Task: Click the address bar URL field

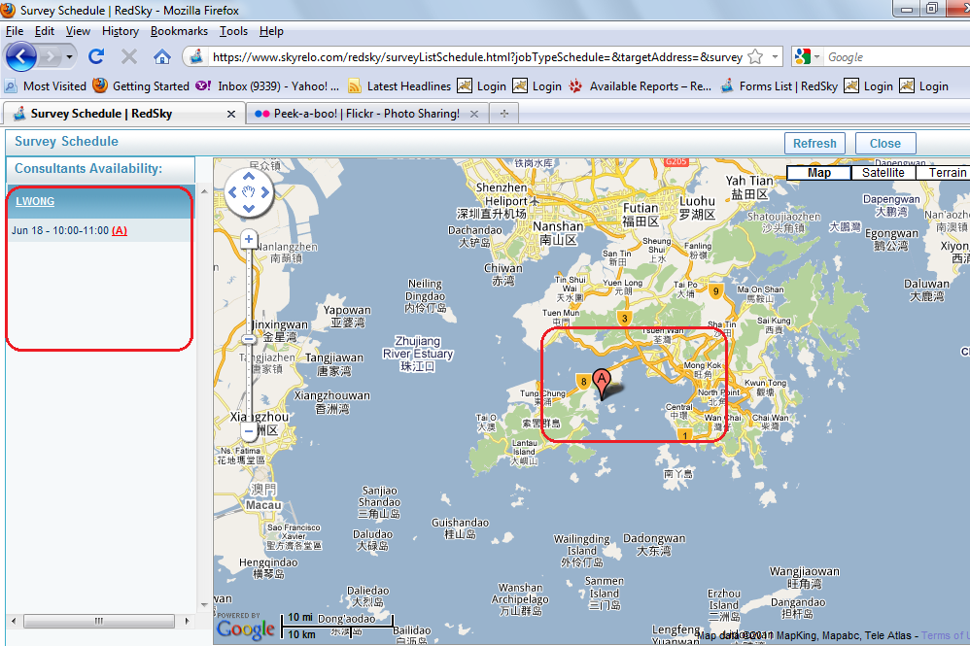Action: tap(476, 57)
